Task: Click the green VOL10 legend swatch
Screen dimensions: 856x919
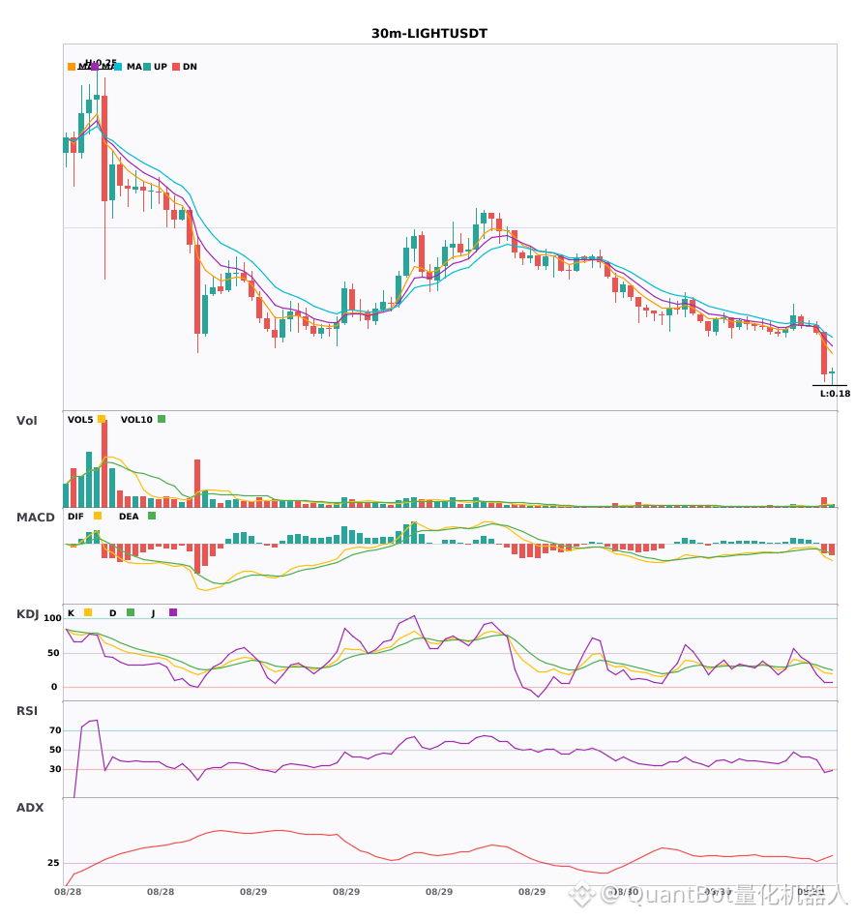Action: pyautogui.click(x=162, y=419)
